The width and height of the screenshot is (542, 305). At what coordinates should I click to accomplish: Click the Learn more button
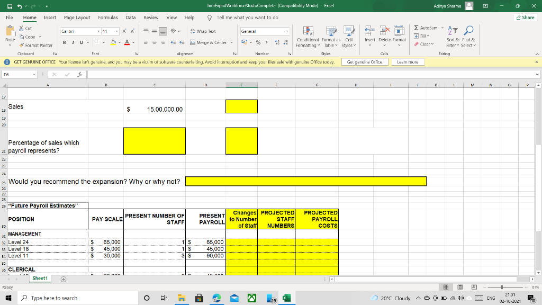pyautogui.click(x=408, y=62)
